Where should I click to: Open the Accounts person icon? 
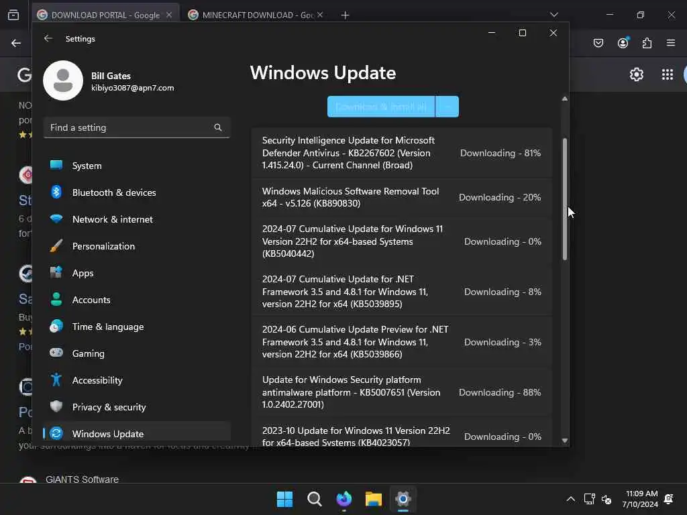coord(56,299)
